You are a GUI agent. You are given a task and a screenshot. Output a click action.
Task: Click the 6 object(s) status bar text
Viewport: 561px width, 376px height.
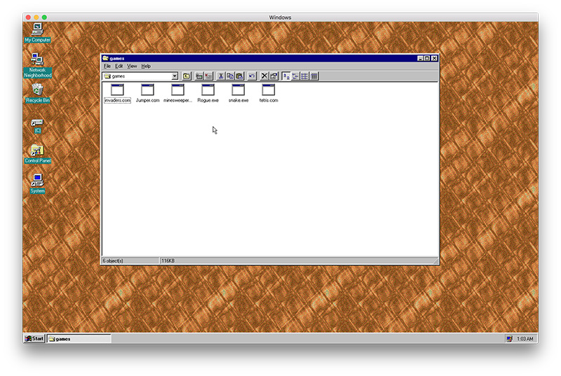[x=113, y=261]
